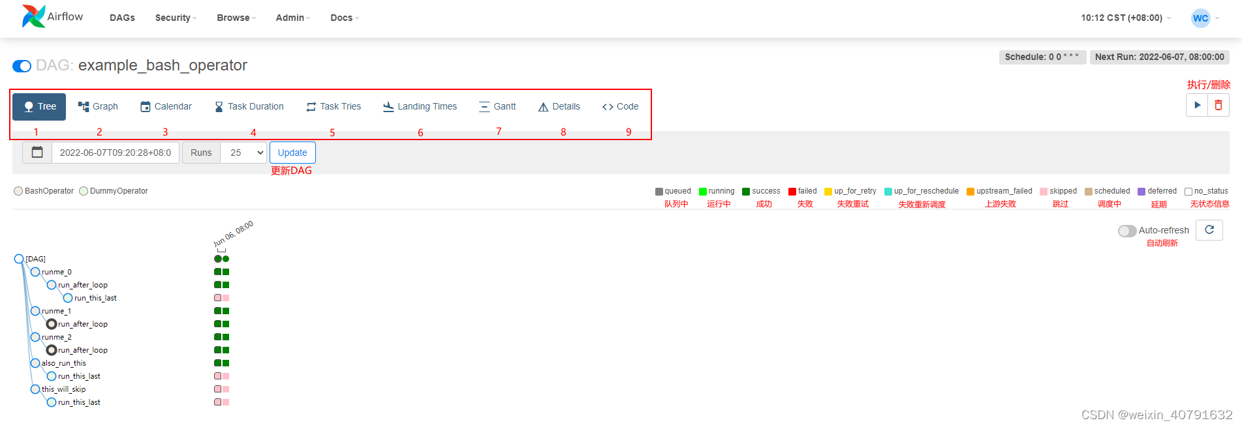Click the running status legend swatch
This screenshot has width=1242, height=427.
tap(703, 192)
